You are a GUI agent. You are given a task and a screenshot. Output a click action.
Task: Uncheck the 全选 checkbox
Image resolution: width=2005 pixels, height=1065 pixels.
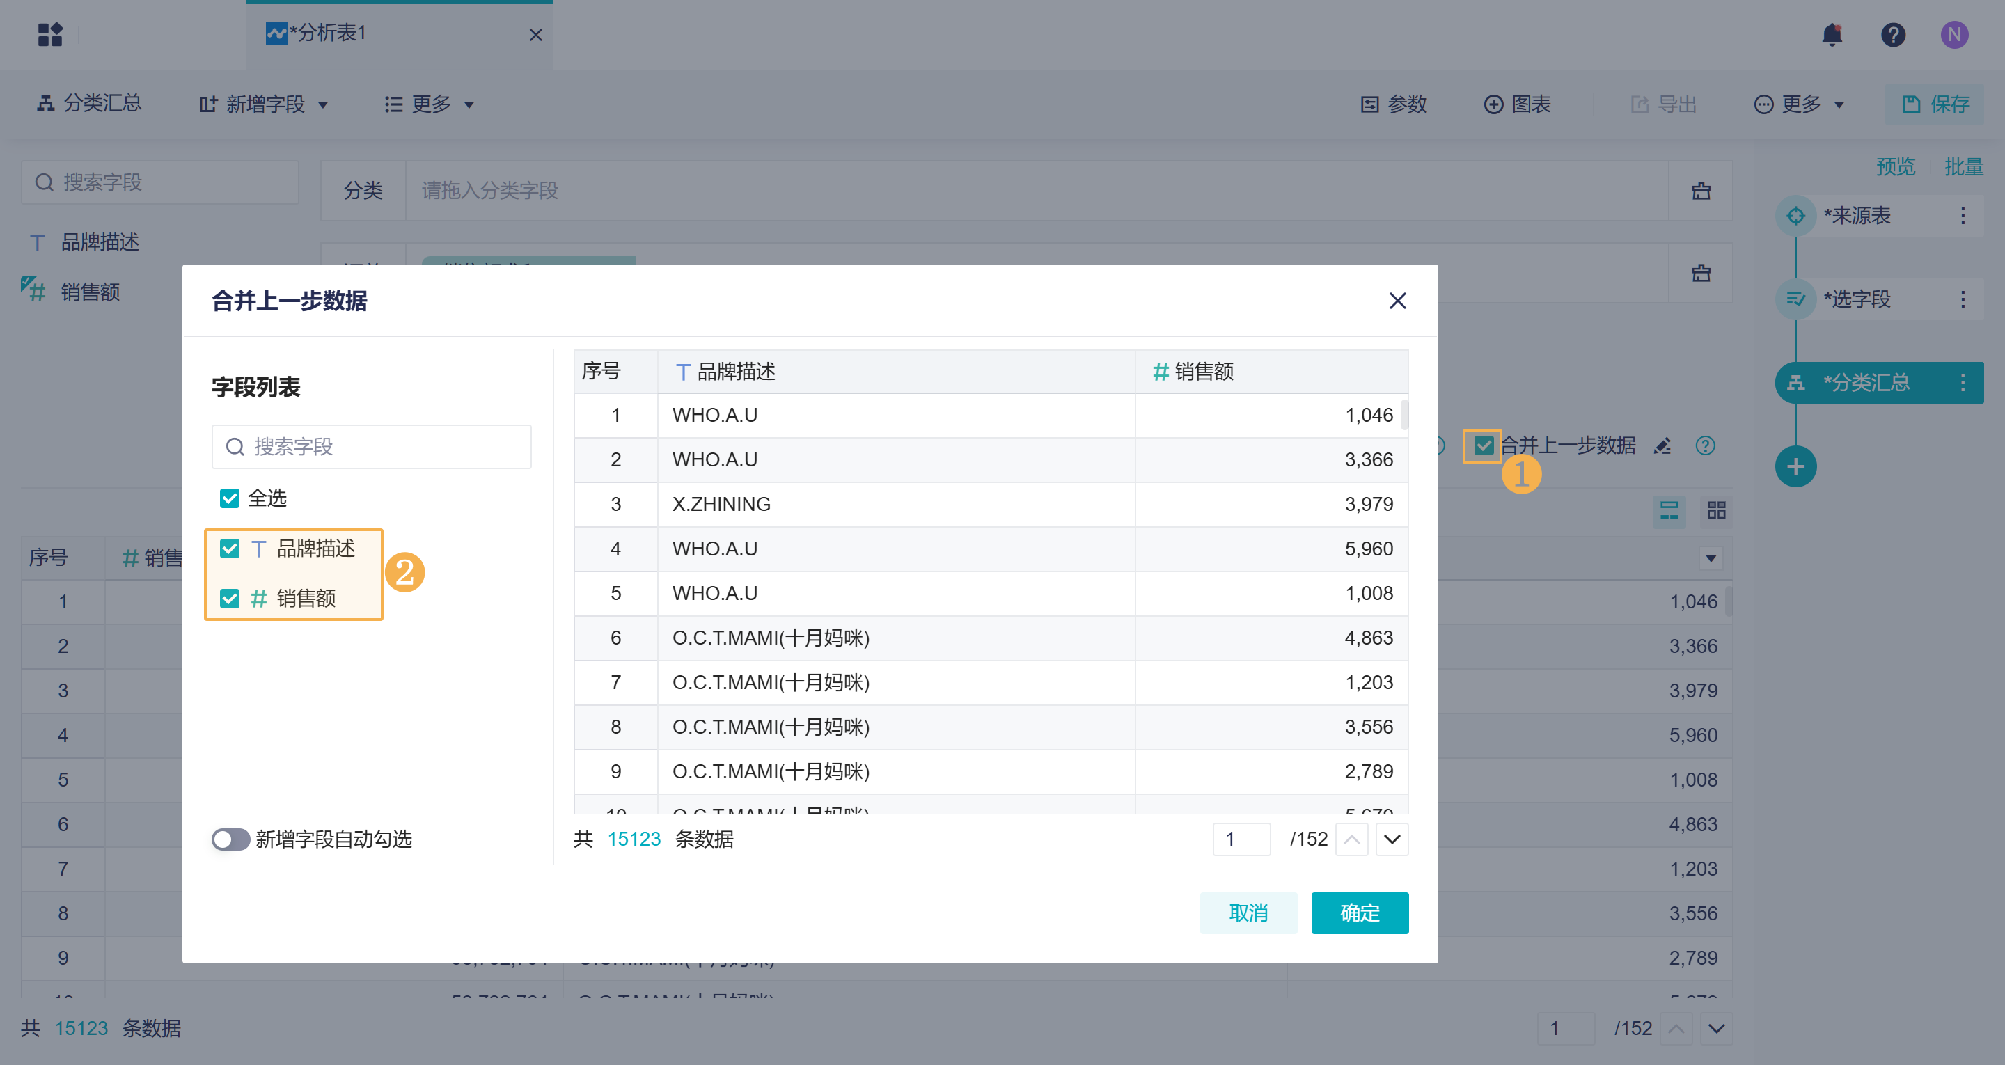point(230,498)
